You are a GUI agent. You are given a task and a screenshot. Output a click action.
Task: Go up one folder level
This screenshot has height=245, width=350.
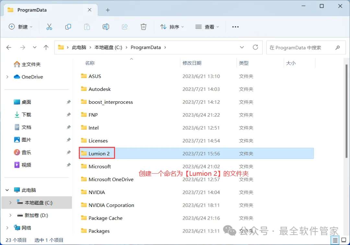tap(46, 47)
